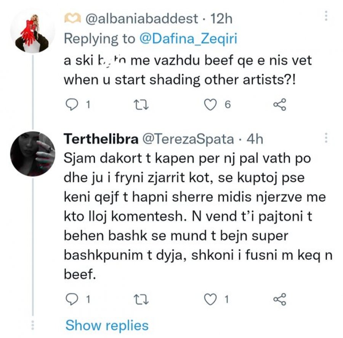Image resolution: width=343 pixels, height=338 pixels.
Task: Open the @albaniabaddest handle
Action: (142, 19)
